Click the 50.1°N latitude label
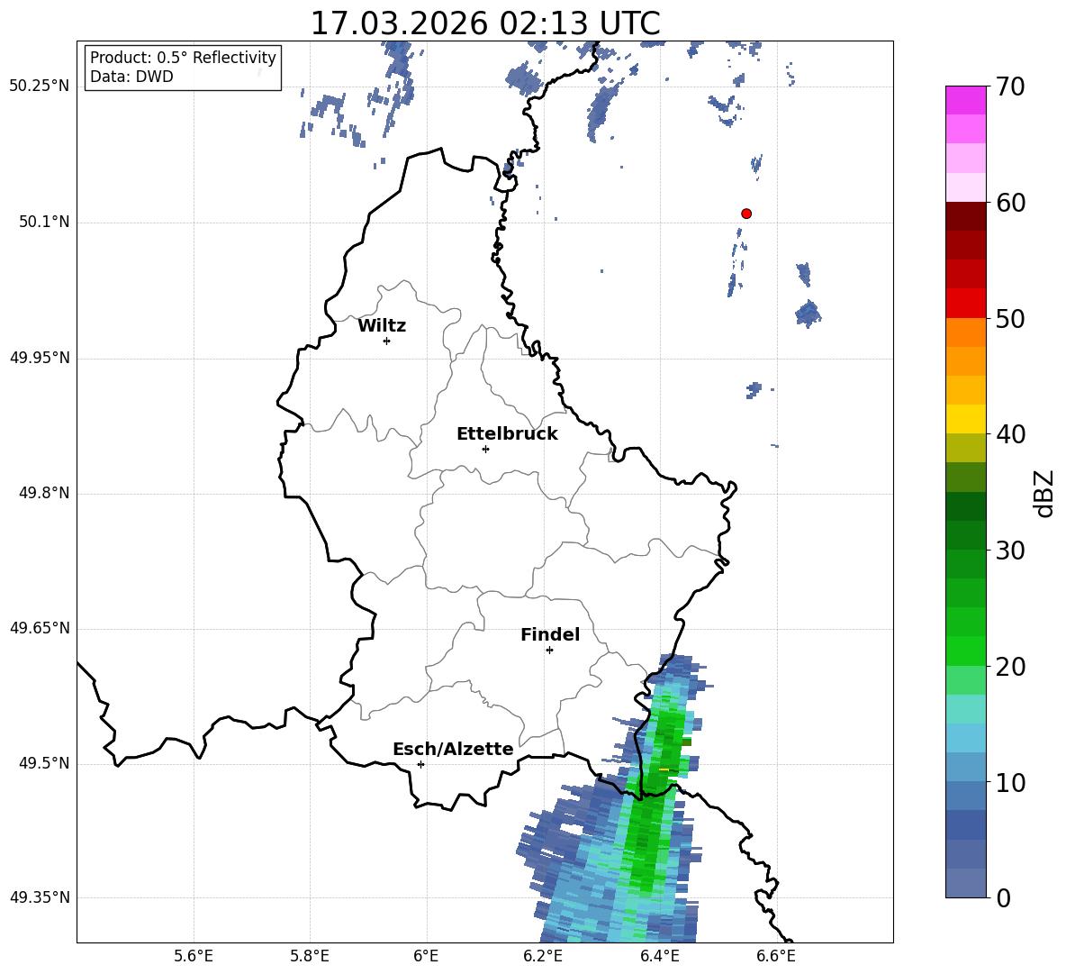This screenshot has height=974, width=1066. click(x=45, y=222)
